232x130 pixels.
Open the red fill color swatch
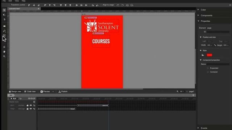(210, 55)
